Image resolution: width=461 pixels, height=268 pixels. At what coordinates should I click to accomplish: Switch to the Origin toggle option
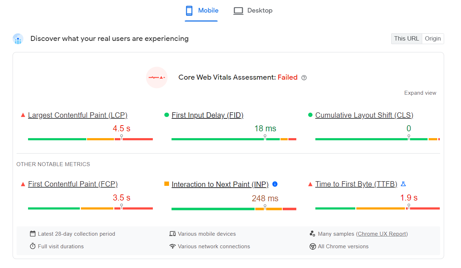click(433, 39)
